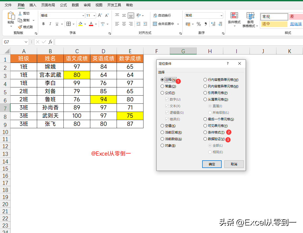This screenshot has height=233, width=303.
Task: Decrease decimal places
Action: pyautogui.click(x=220, y=24)
